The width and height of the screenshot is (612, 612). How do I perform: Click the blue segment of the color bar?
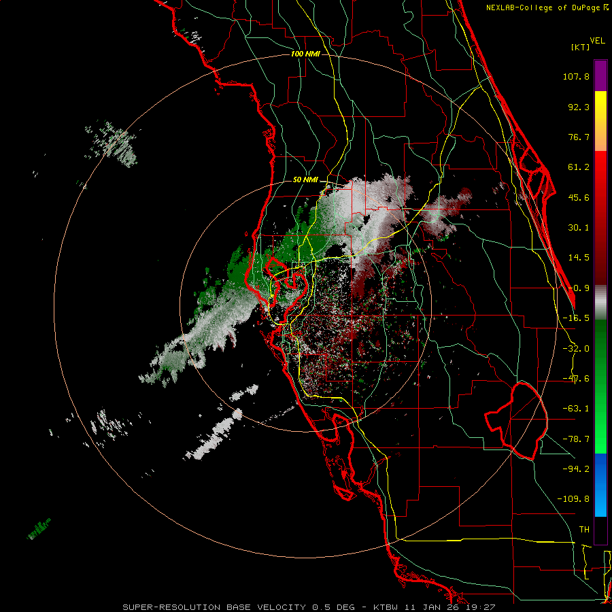coord(600,485)
